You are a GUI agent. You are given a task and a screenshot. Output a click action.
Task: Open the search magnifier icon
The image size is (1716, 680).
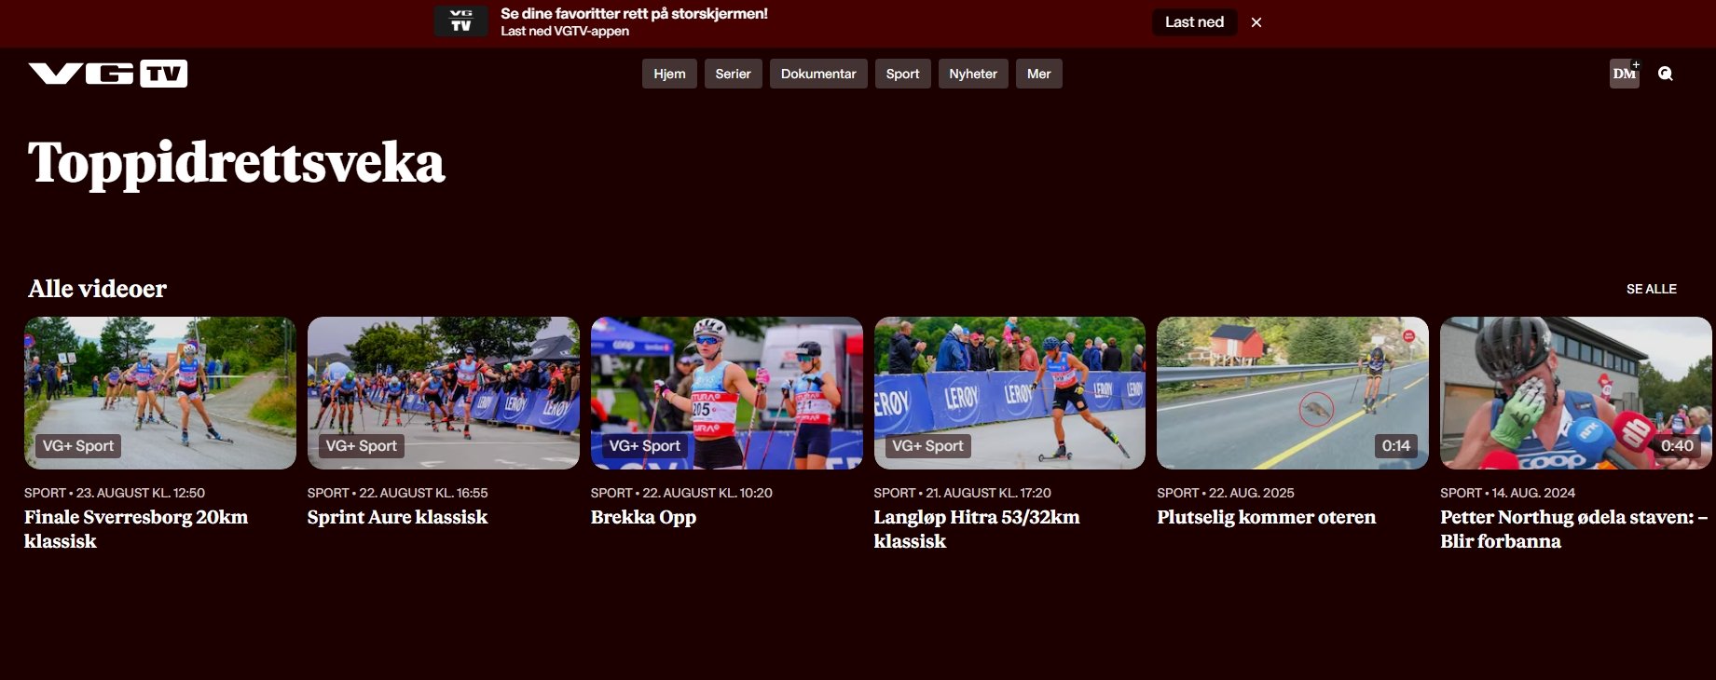[1665, 74]
